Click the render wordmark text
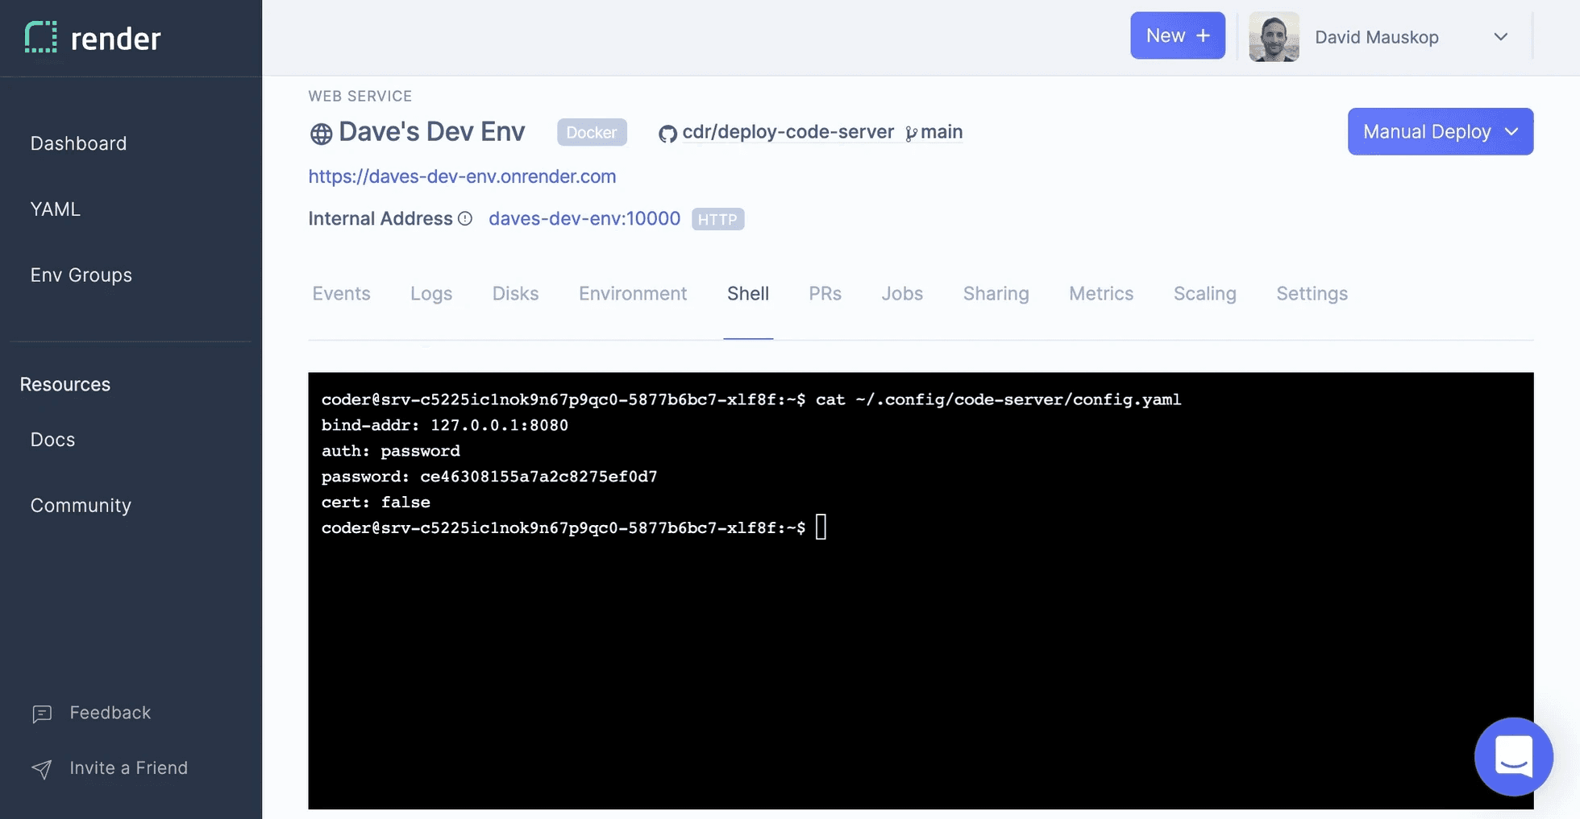Image resolution: width=1580 pixels, height=819 pixels. pos(116,39)
